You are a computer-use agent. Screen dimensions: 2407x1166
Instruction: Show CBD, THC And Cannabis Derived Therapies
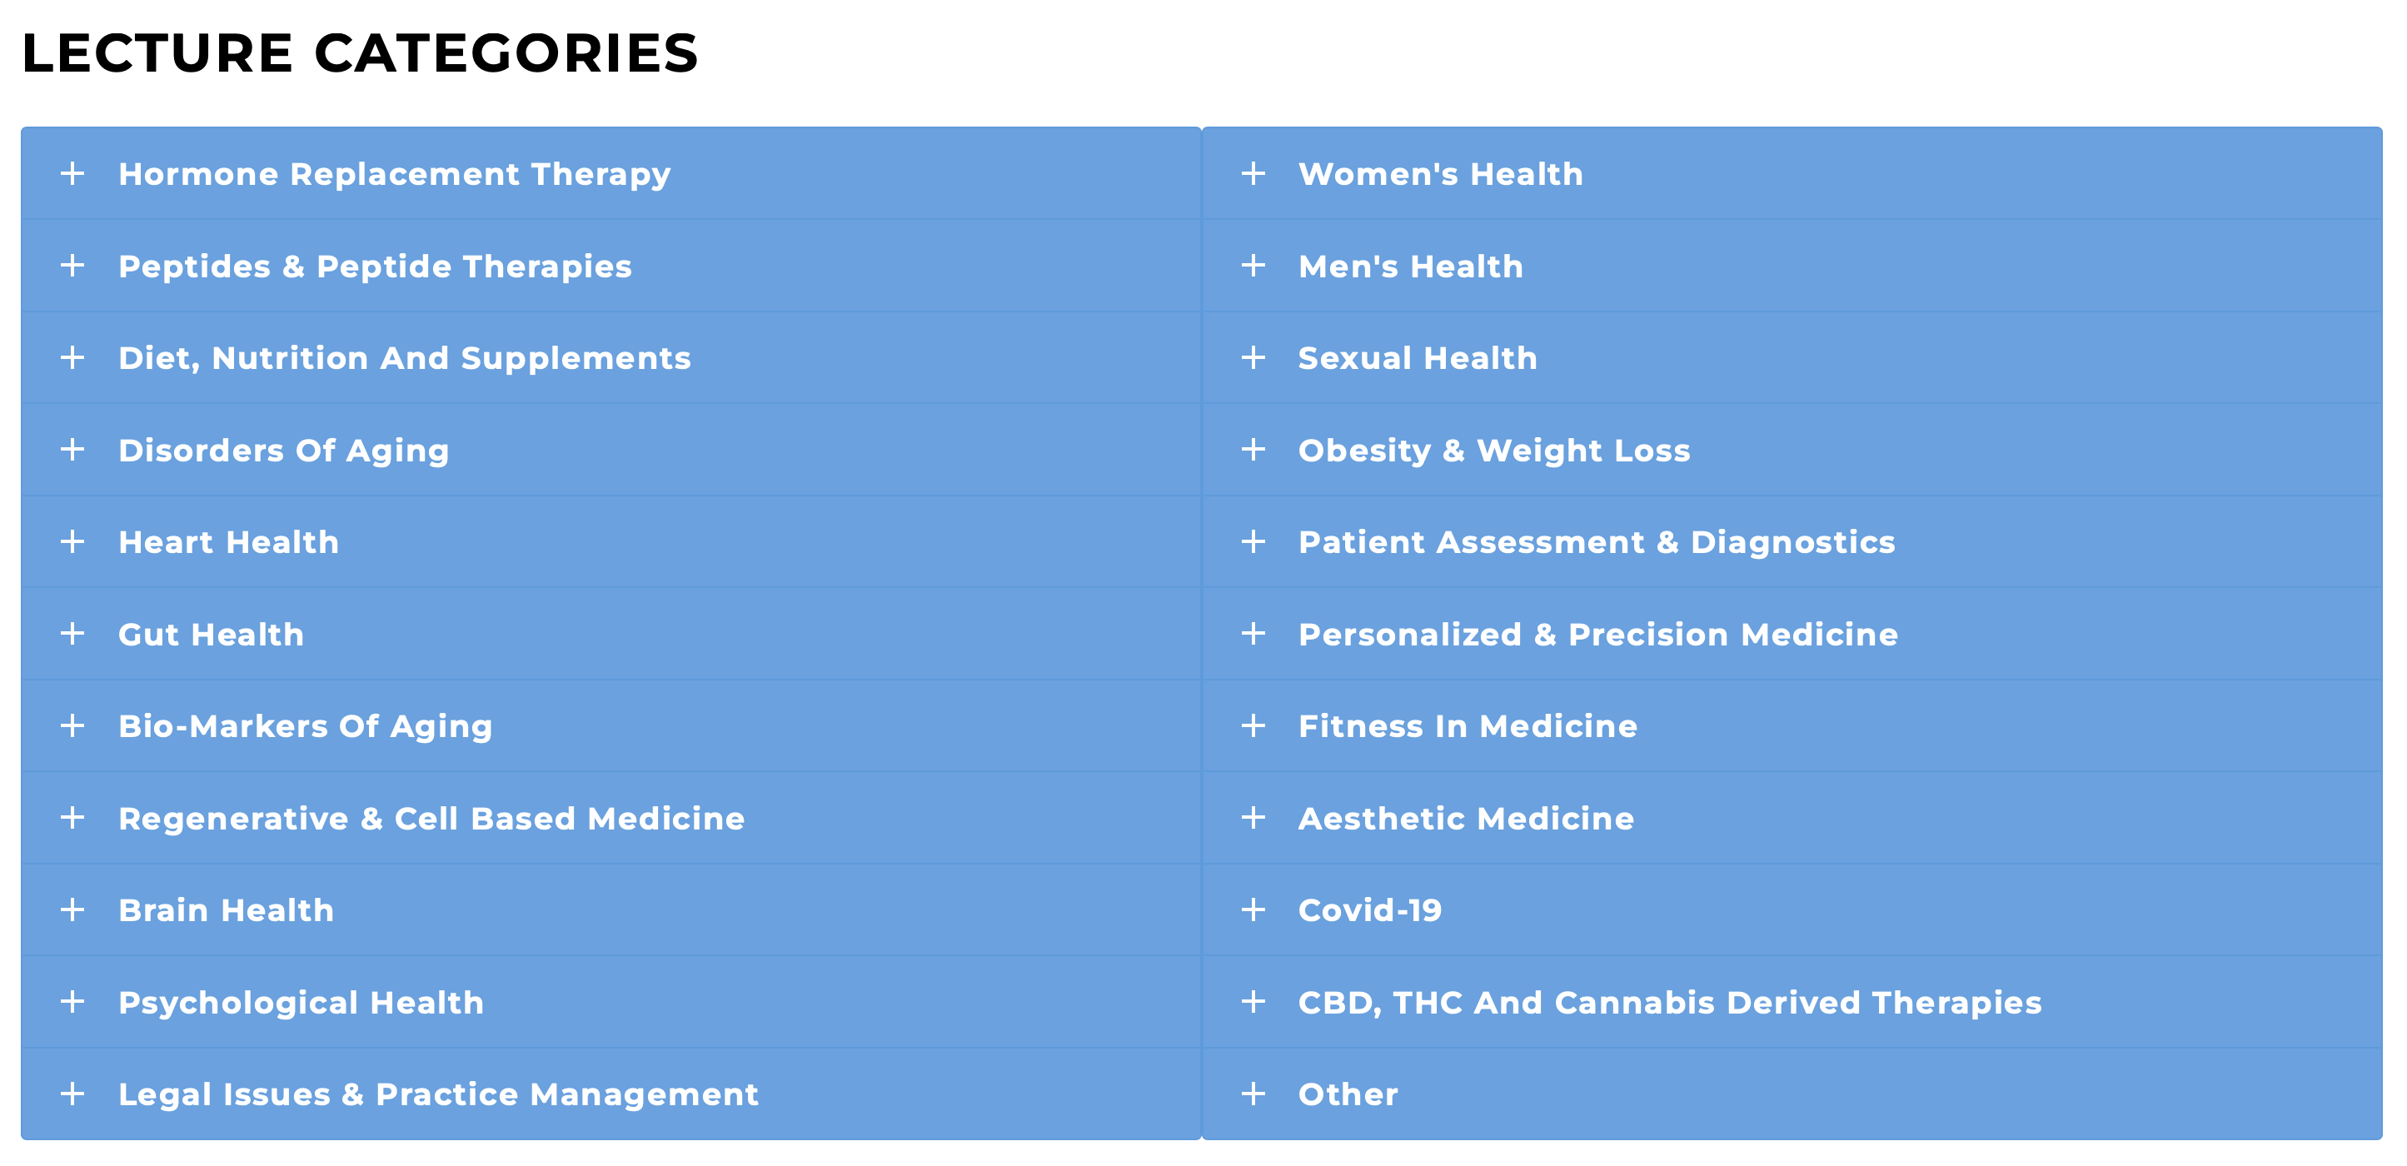point(1669,1003)
